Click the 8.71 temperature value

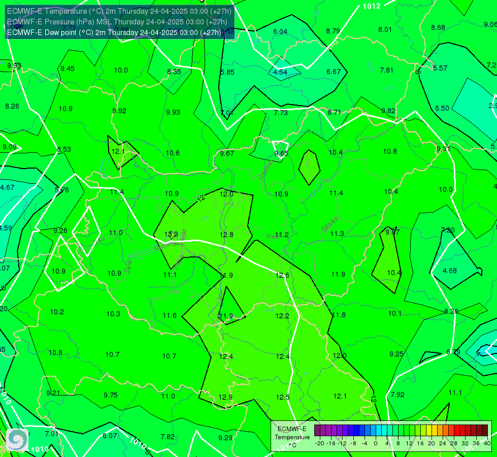click(x=334, y=112)
